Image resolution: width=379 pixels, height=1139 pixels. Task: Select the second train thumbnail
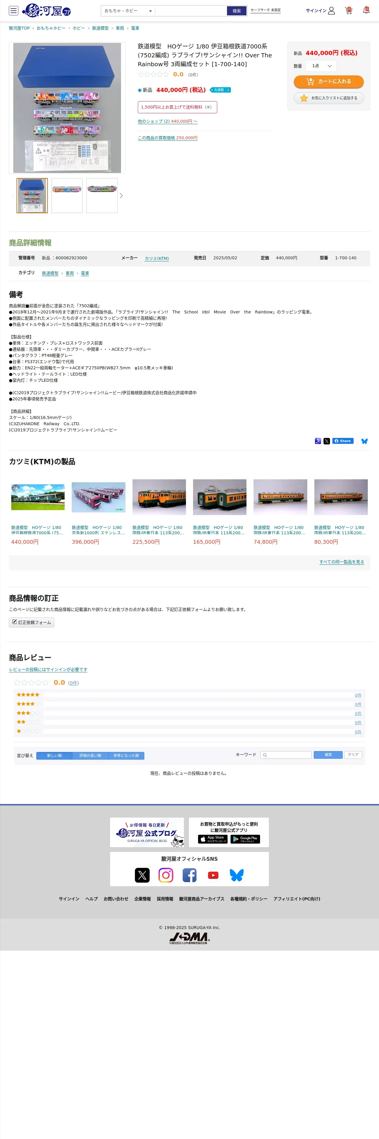67,195
